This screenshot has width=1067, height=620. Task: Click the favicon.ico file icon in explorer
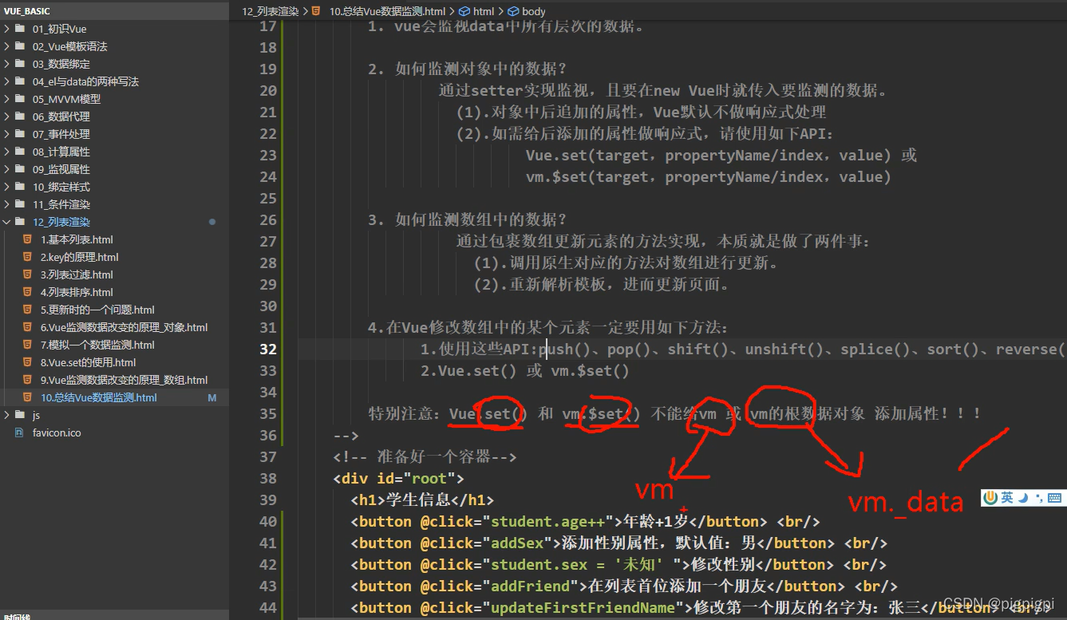pos(19,432)
